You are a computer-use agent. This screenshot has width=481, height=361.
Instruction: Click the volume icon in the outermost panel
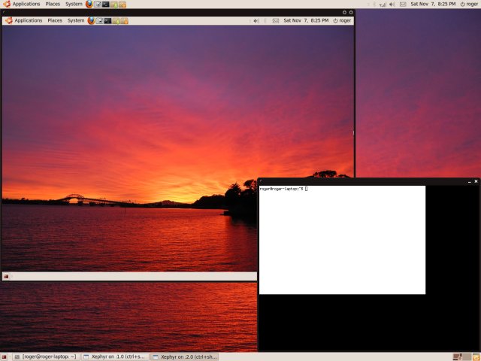click(392, 4)
